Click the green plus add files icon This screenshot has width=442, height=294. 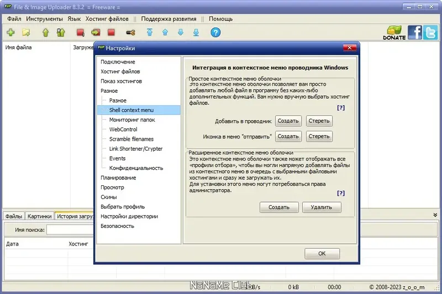10,33
